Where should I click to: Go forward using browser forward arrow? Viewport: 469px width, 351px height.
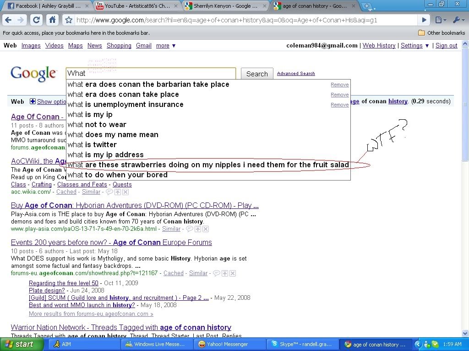20,20
